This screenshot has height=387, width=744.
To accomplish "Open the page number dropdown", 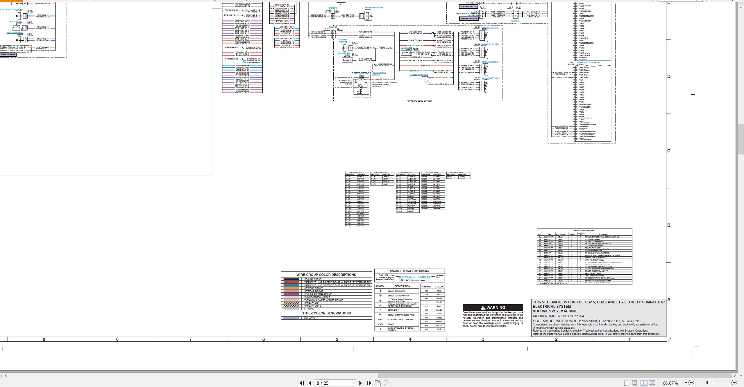I will [x=354, y=383].
